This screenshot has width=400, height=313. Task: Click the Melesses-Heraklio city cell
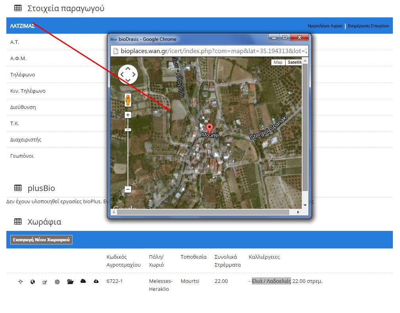click(x=161, y=285)
